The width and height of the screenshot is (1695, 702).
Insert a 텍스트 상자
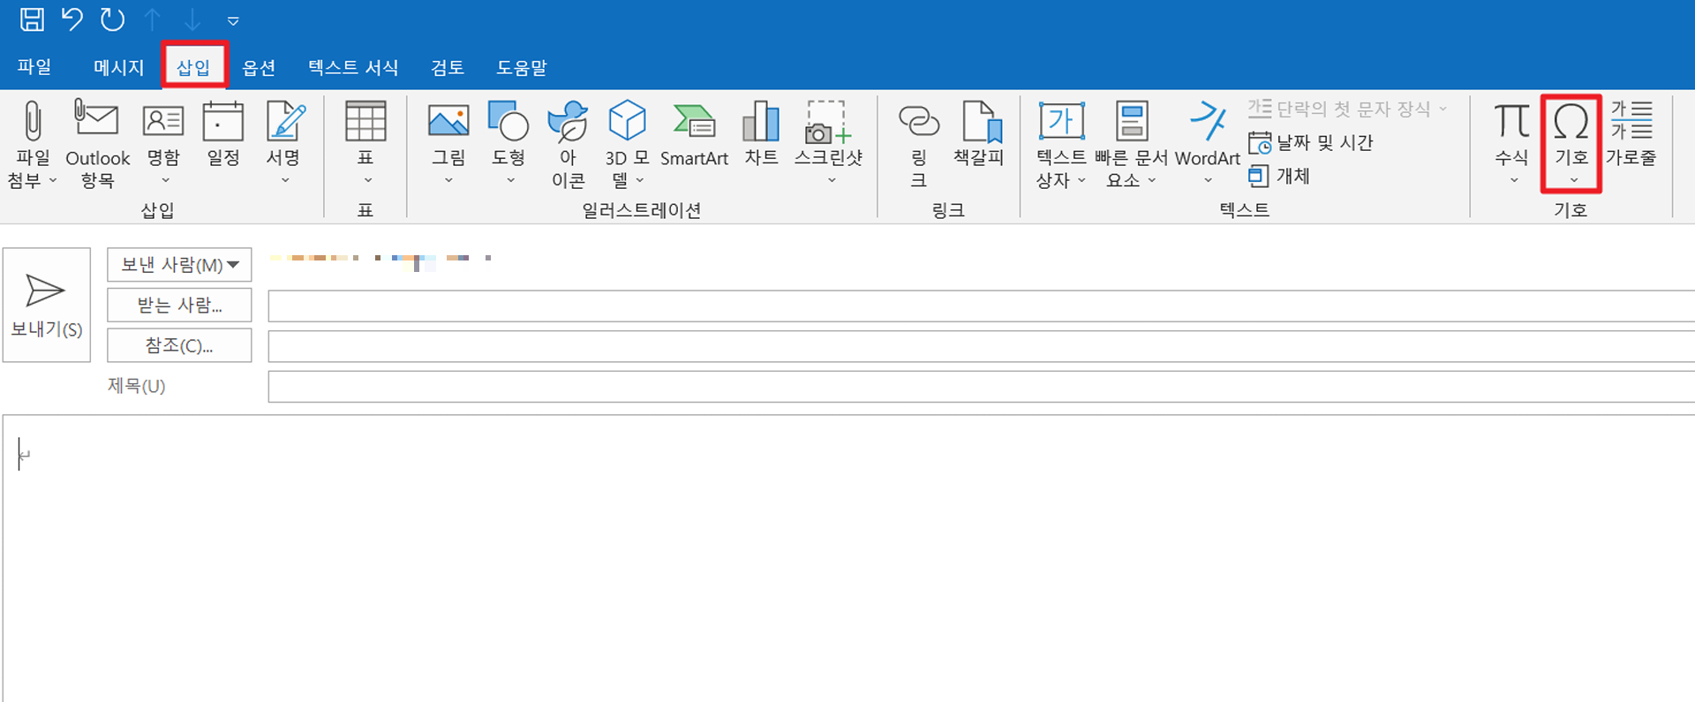click(x=1061, y=144)
